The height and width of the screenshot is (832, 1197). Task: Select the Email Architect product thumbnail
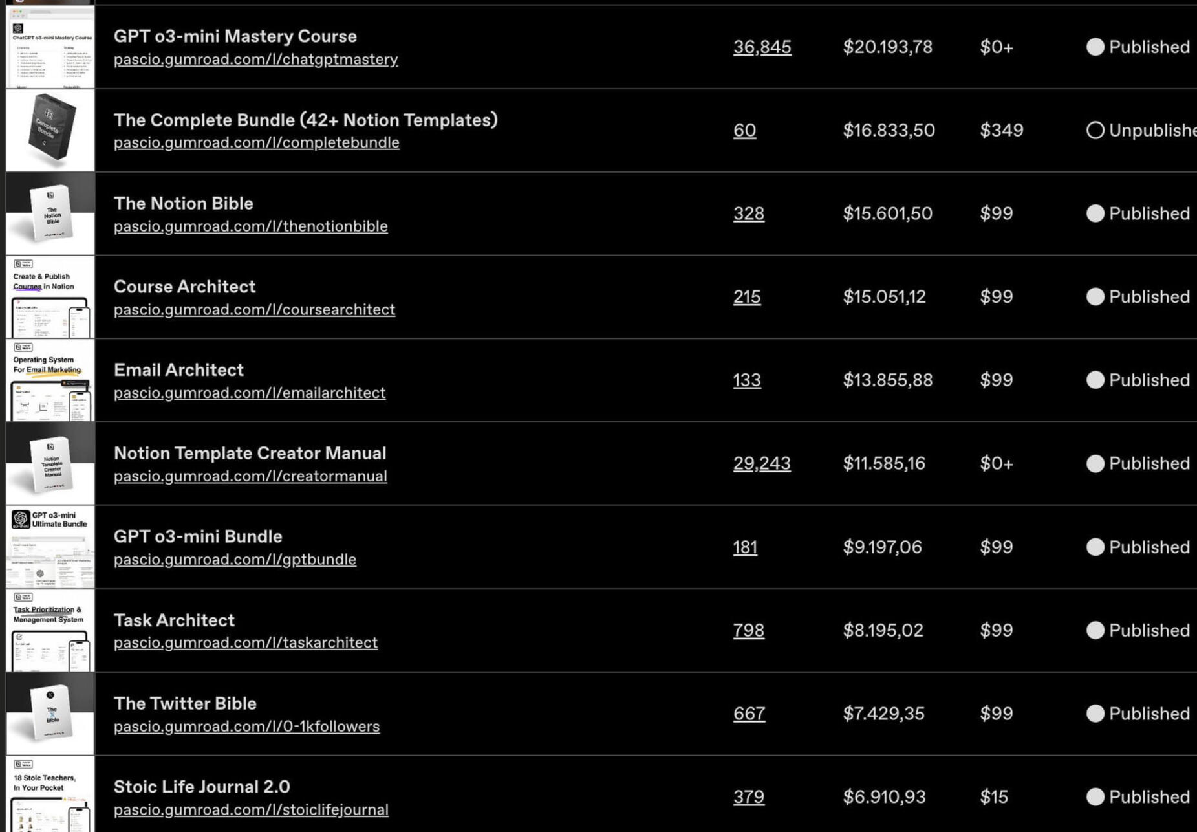pos(50,380)
